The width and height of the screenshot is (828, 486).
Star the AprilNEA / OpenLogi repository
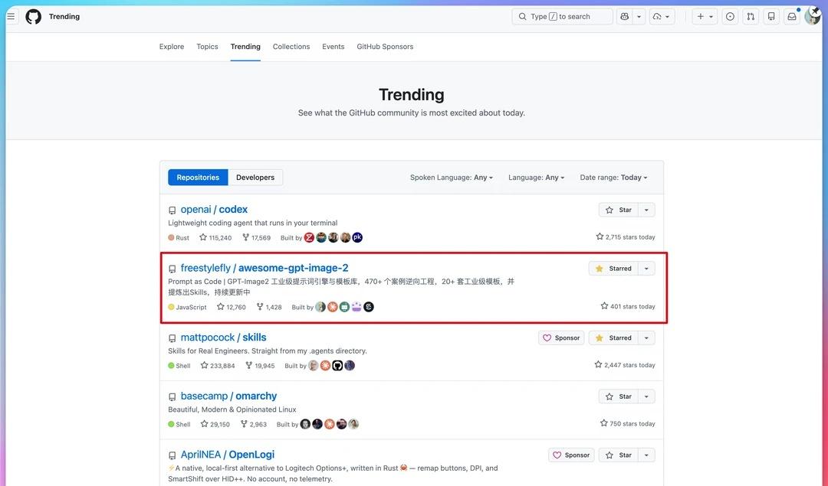pyautogui.click(x=619, y=455)
